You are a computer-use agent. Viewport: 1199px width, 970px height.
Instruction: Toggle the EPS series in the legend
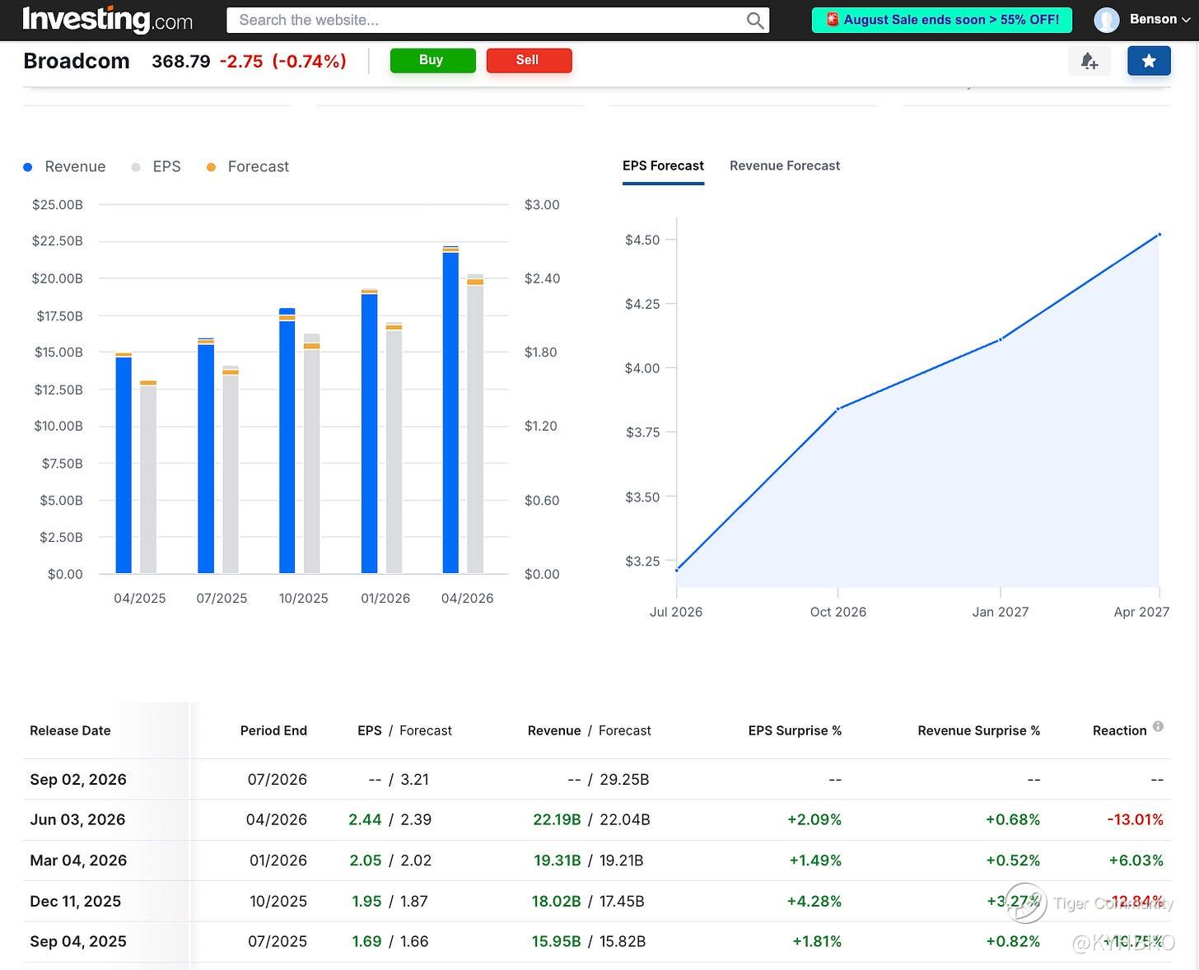pyautogui.click(x=156, y=166)
